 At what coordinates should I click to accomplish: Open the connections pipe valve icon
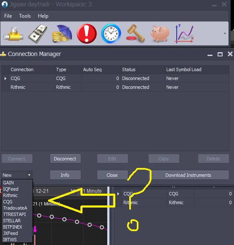click(13, 34)
